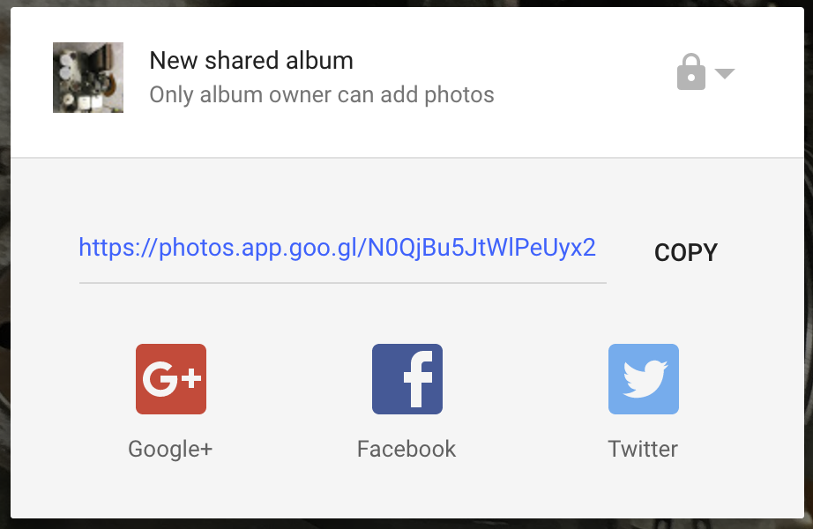Click the white bird in the Twitter tile
The height and width of the screenshot is (529, 813).
645,378
